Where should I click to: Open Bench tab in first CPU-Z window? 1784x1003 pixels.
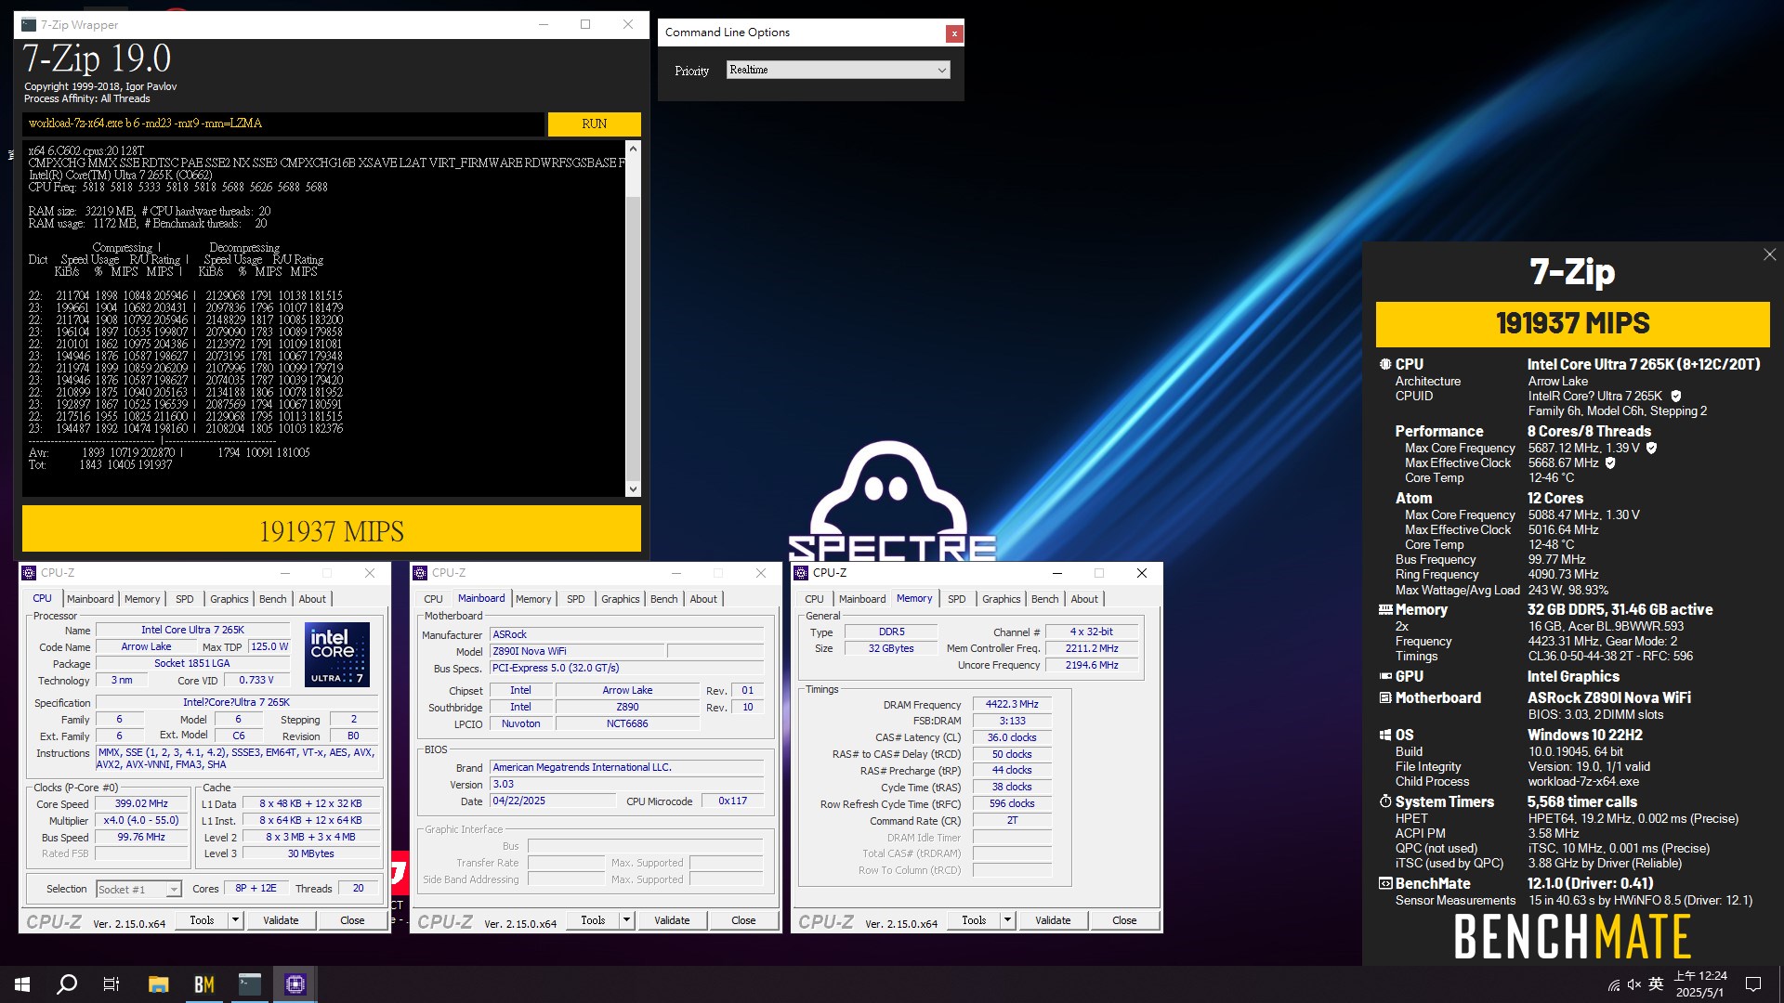[x=272, y=600]
